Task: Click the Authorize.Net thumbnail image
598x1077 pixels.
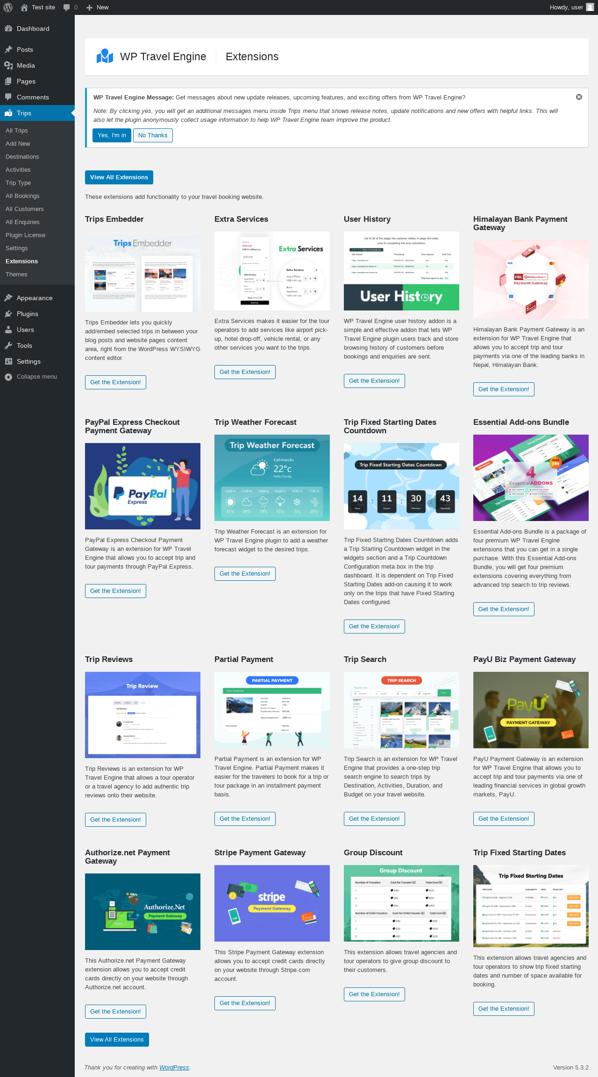Action: click(142, 912)
